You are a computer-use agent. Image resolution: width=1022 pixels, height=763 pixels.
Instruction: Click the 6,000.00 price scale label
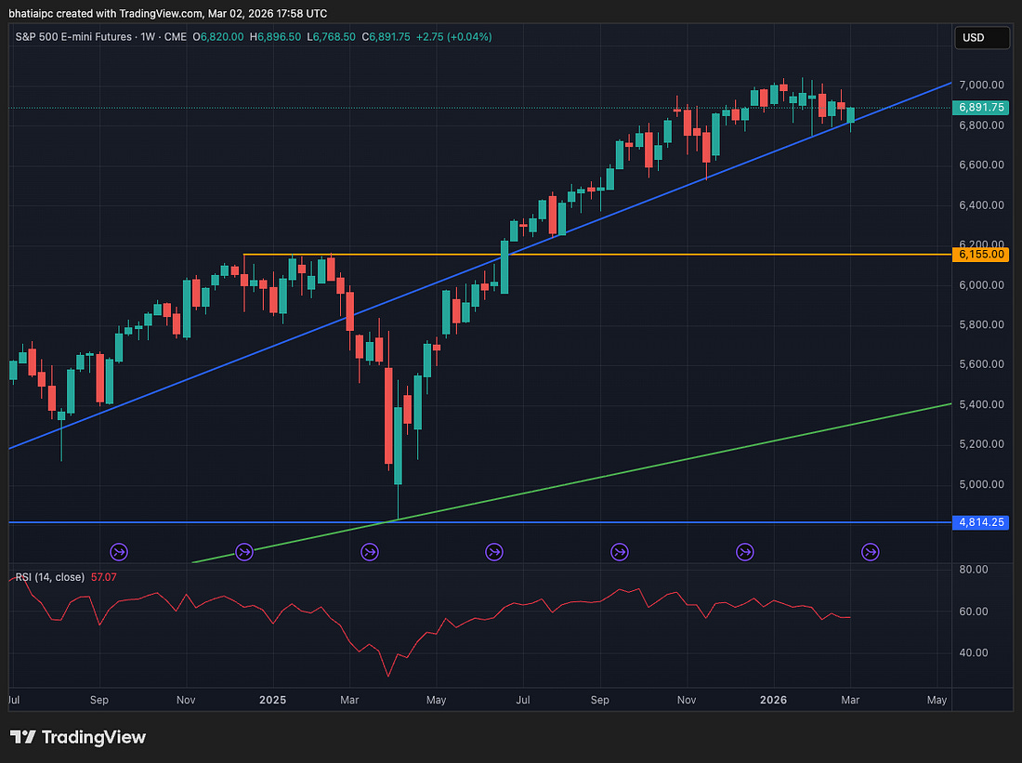tap(981, 285)
